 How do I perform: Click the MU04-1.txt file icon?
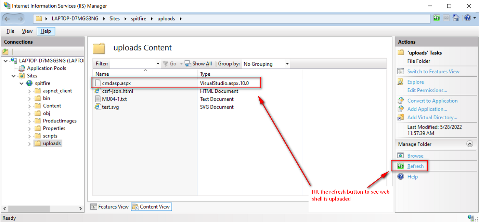click(x=98, y=99)
